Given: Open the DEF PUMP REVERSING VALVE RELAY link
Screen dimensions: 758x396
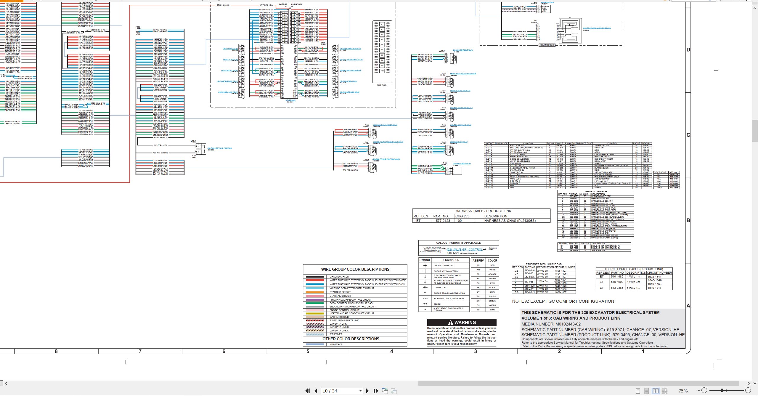Looking at the screenshot, I should pyautogui.click(x=388, y=142).
